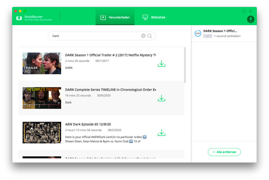Click the red window close button

(x=15, y=11)
